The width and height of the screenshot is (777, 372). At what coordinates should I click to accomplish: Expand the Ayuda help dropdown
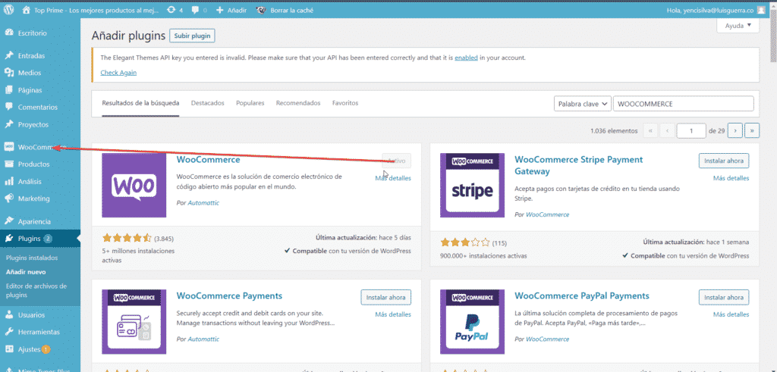tap(738, 26)
